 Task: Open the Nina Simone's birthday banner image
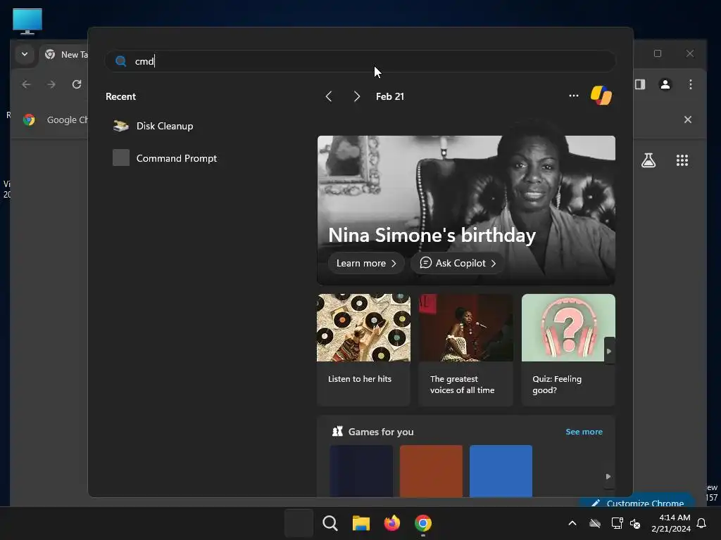click(x=466, y=210)
